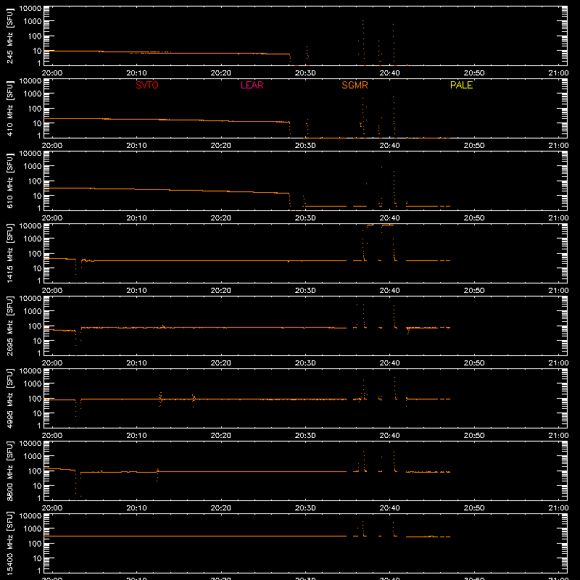This screenshot has width=580, height=580.
Task: Click the 10000 tick of the 8800 MHz plot
Action: tap(30, 444)
